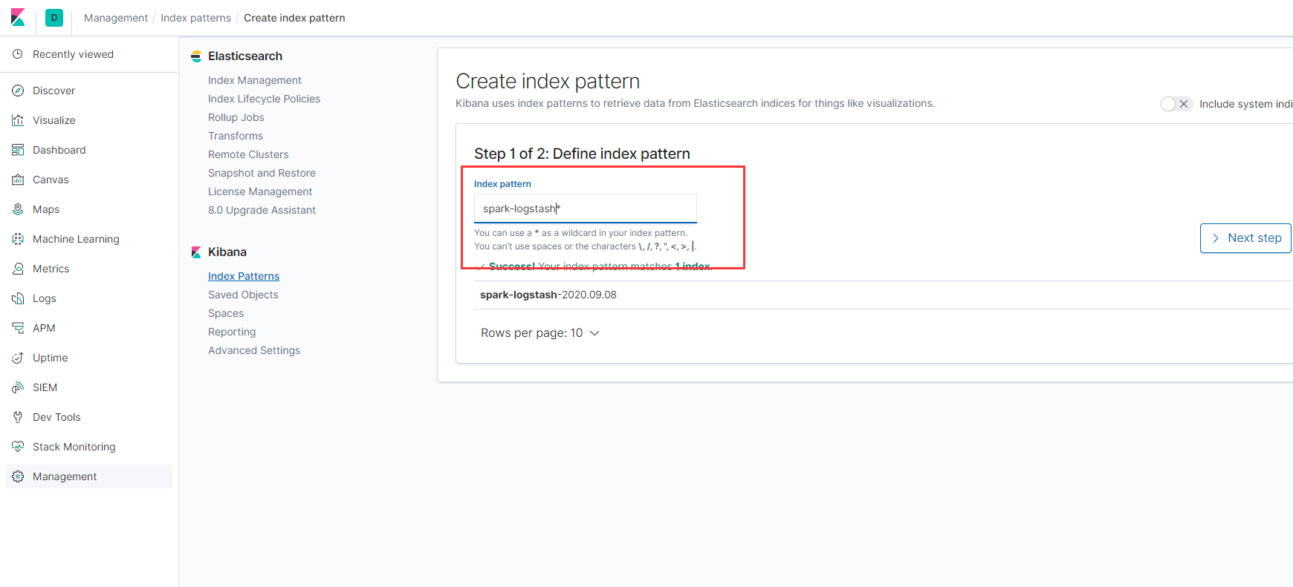This screenshot has height=587, width=1293.
Task: Click the Stack Monitoring heartbeat icon
Action: tap(18, 447)
